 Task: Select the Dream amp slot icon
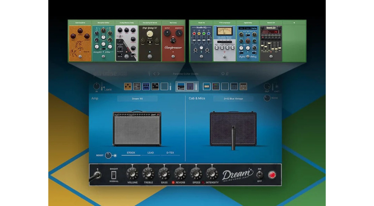click(181, 86)
